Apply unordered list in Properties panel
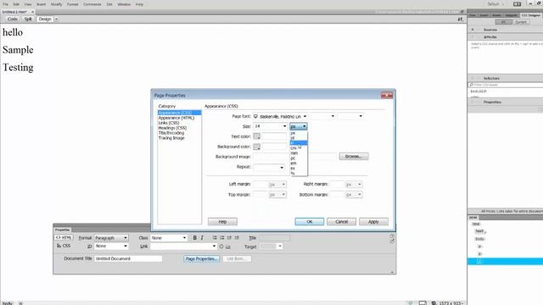The width and height of the screenshot is (543, 305). tap(215, 238)
